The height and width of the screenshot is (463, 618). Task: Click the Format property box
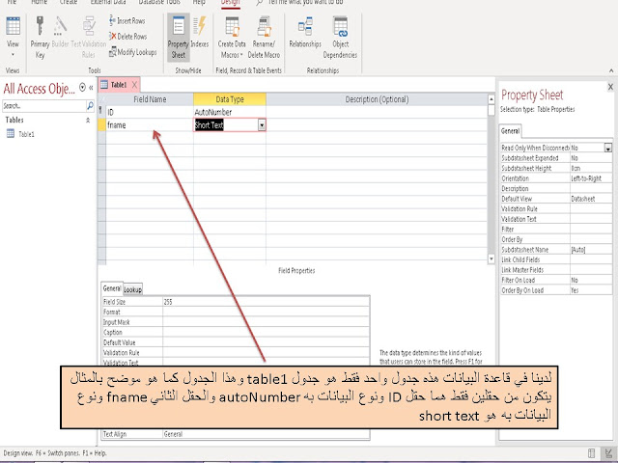267,313
